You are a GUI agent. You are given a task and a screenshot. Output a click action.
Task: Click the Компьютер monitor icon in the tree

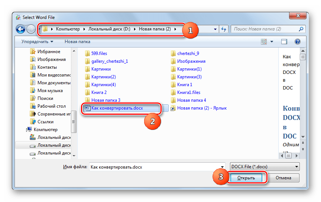(x=29, y=129)
